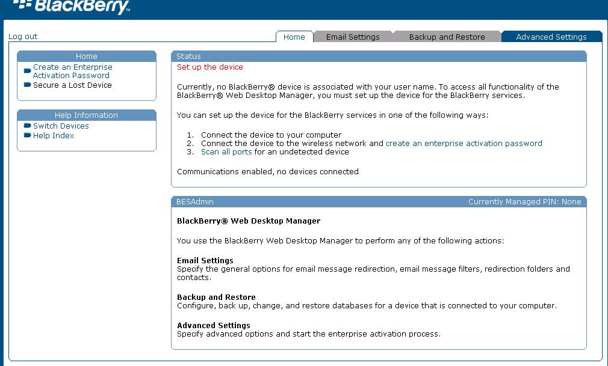Select the Advanced Settings tab
The width and height of the screenshot is (608, 366).
(551, 37)
